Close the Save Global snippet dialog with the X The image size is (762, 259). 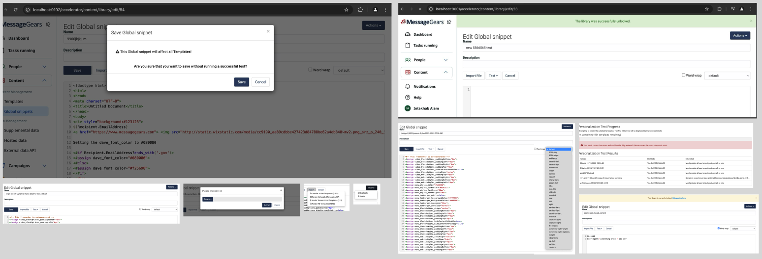(x=268, y=31)
